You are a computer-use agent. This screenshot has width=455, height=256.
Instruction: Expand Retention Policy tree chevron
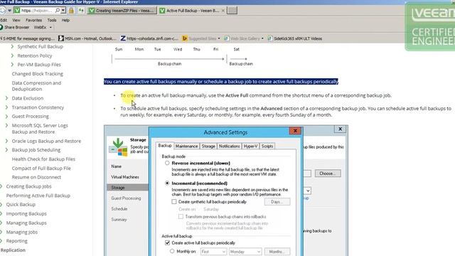coord(12,55)
